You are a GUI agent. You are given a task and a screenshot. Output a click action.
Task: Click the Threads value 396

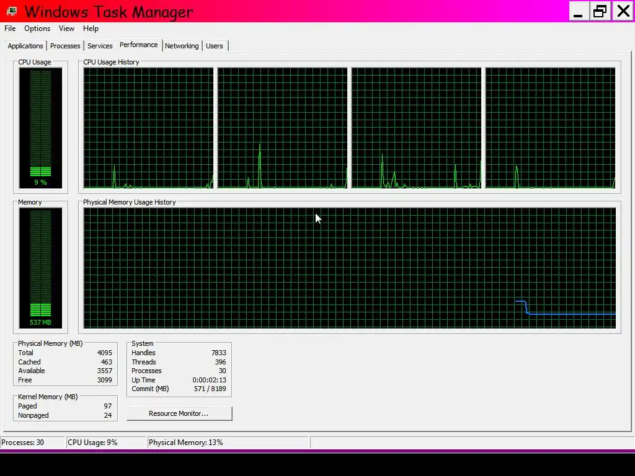pyautogui.click(x=221, y=362)
